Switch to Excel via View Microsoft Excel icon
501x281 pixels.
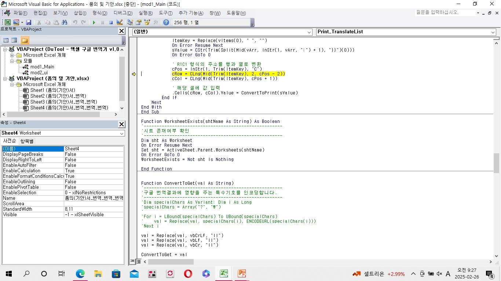(x=7, y=22)
